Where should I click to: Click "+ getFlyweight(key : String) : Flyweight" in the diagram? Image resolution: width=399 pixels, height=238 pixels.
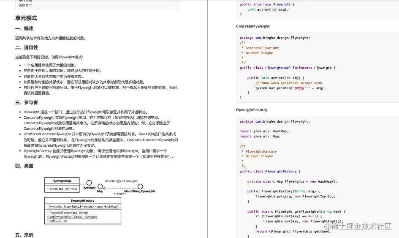(x=72, y=217)
